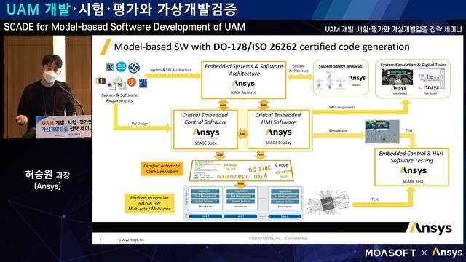The height and width of the screenshot is (262, 466).
Task: Click the cockpit simulator thumbnail
Action: click(398, 77)
